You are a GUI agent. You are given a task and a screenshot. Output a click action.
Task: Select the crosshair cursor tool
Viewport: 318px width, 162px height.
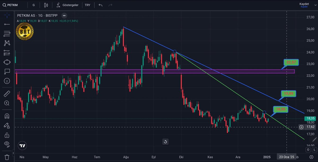coord(7,15)
